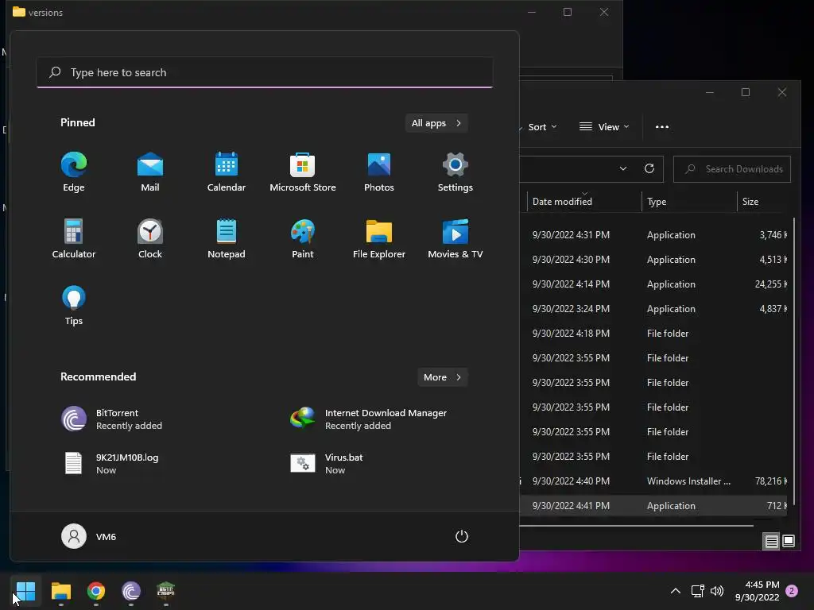
Task: Click the Windows Start button on taskbar
Action: [25, 591]
